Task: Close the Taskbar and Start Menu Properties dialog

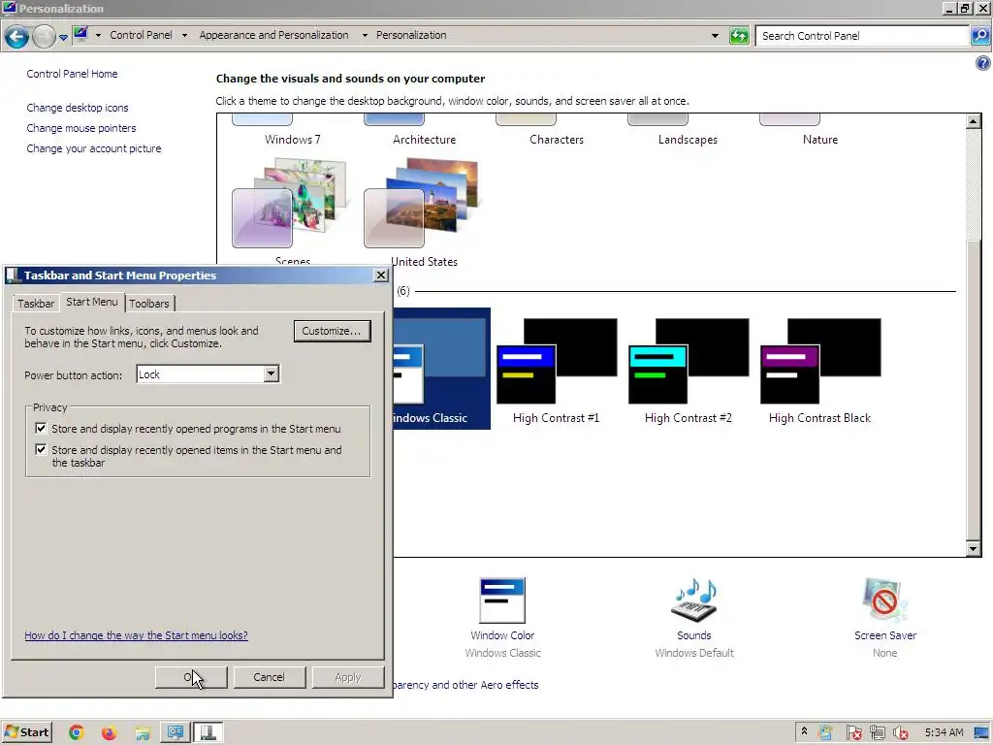Action: pyautogui.click(x=381, y=275)
